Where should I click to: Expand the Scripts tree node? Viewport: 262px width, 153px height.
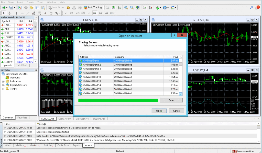coord(3,89)
